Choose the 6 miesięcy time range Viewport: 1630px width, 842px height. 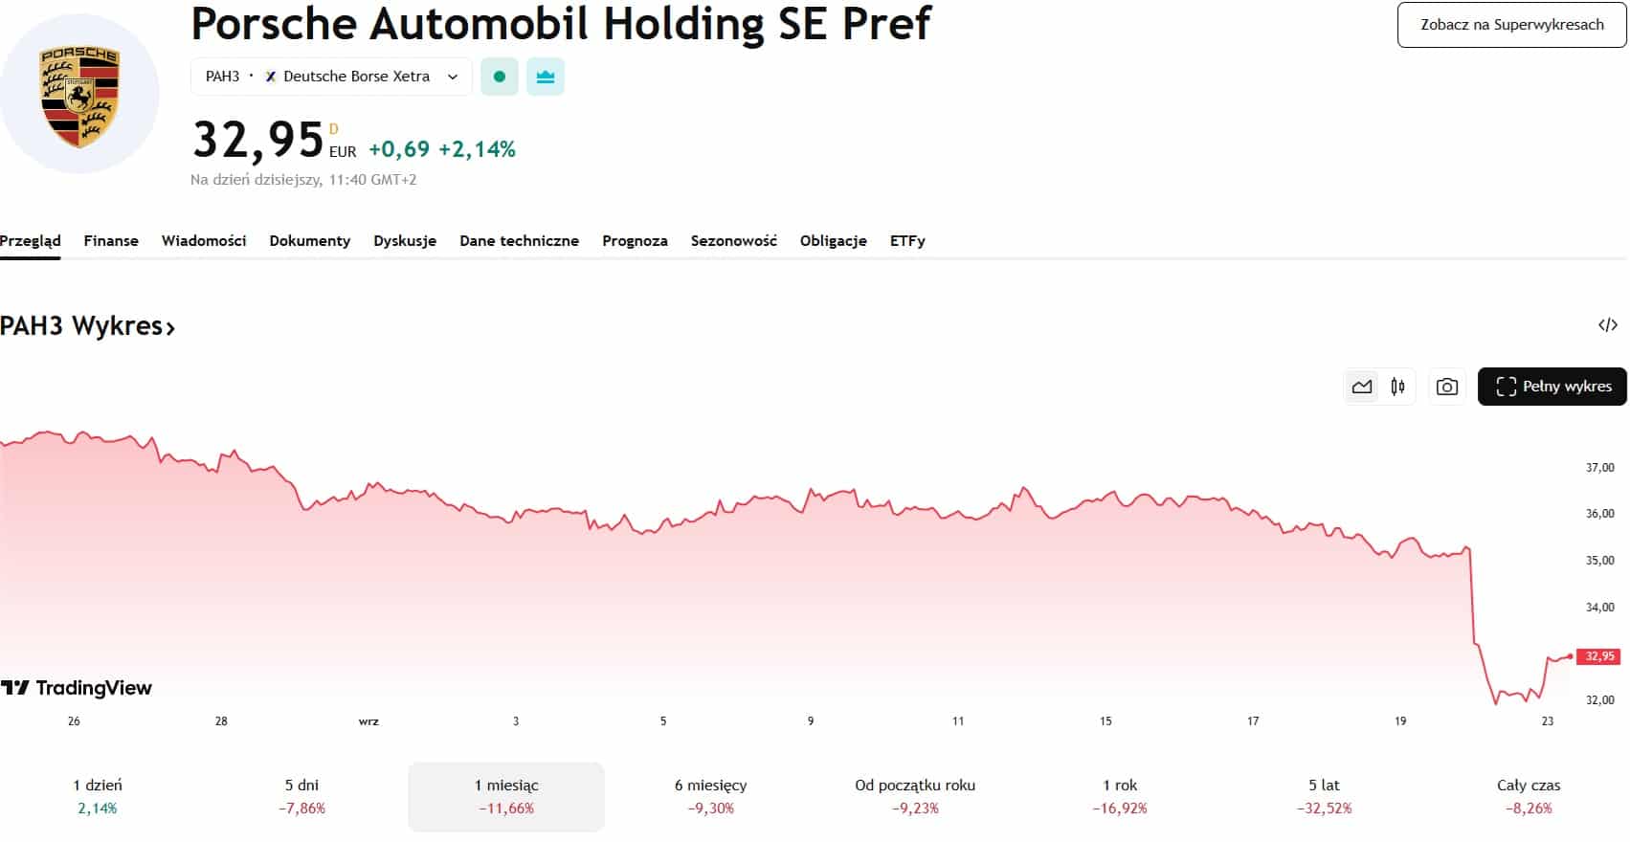coord(710,796)
